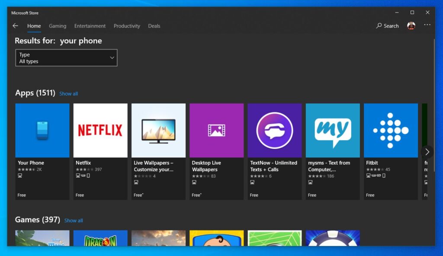
Task: Click Netflix star rating 397
Action: 89,170
